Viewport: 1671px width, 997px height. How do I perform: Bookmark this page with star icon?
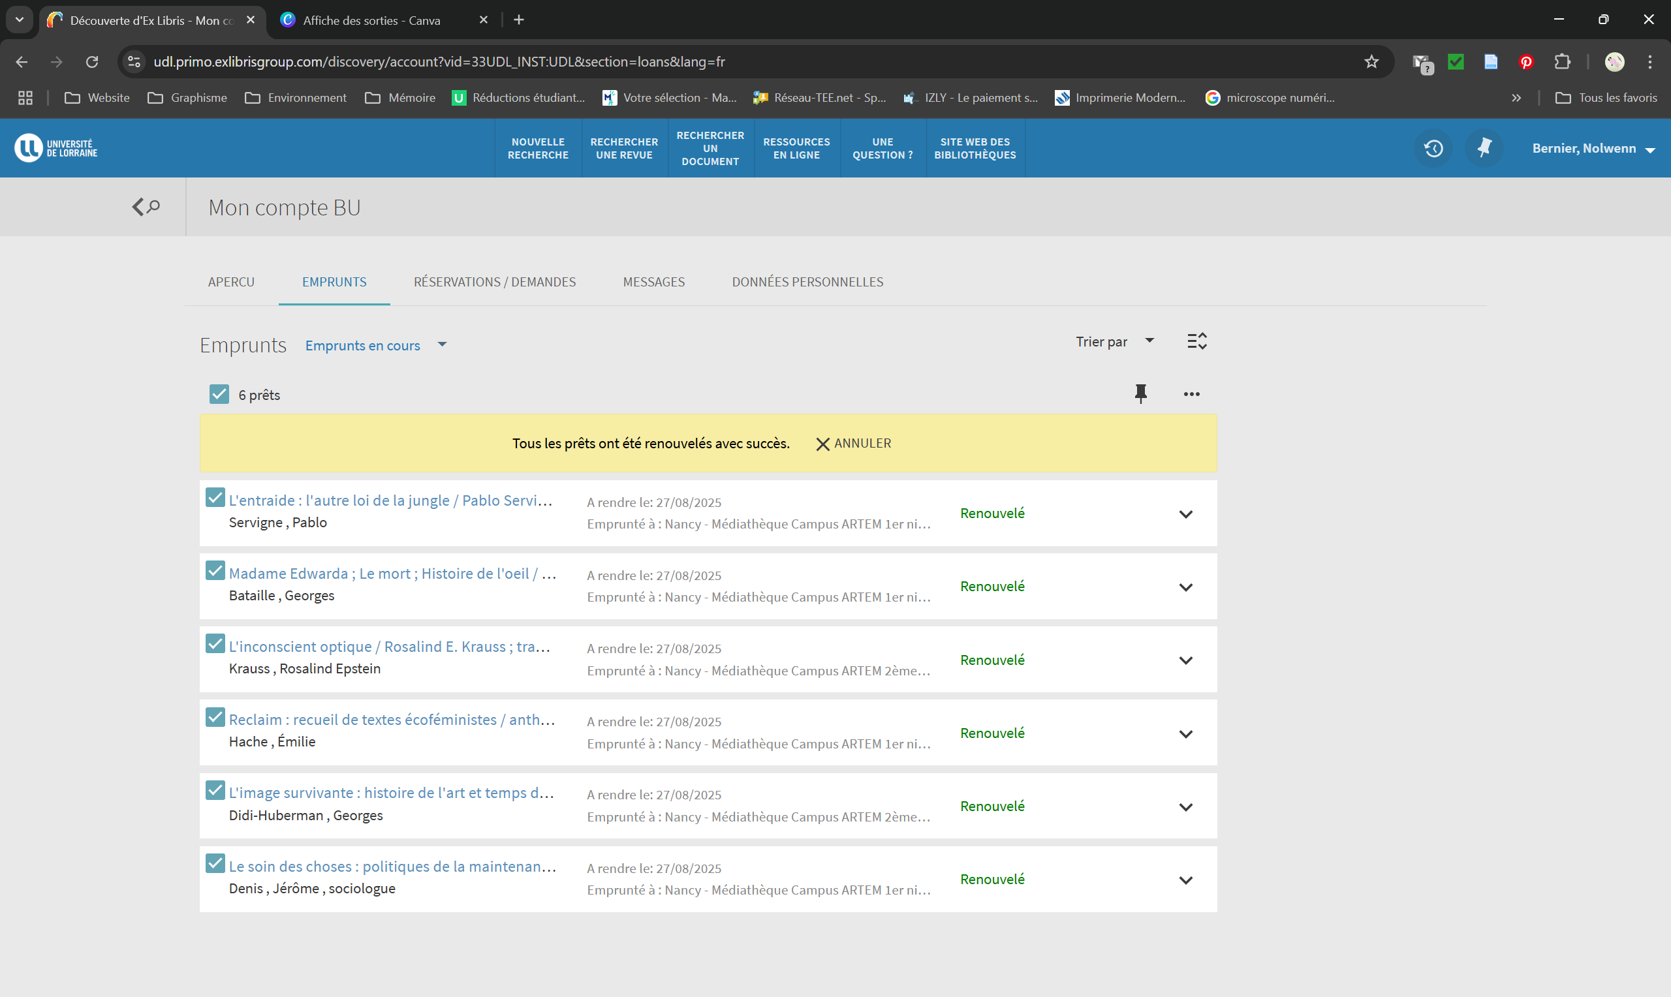pyautogui.click(x=1371, y=62)
